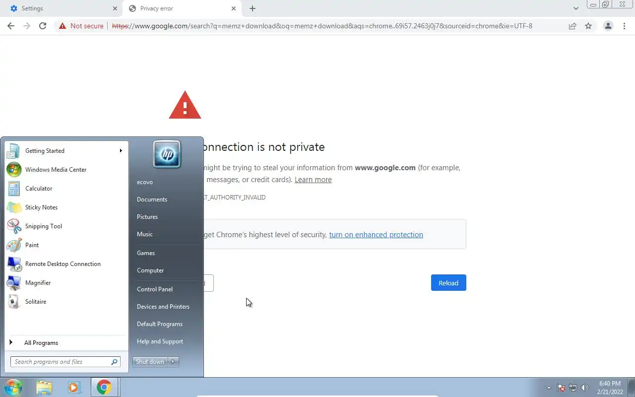Open Chrome's three-dot menu

click(x=624, y=26)
